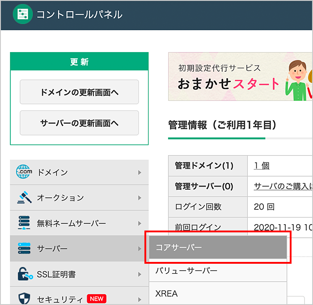Screen dimensions: 313x305
Task: Click the 2020-11-19 last login value
Action: pos(283,227)
